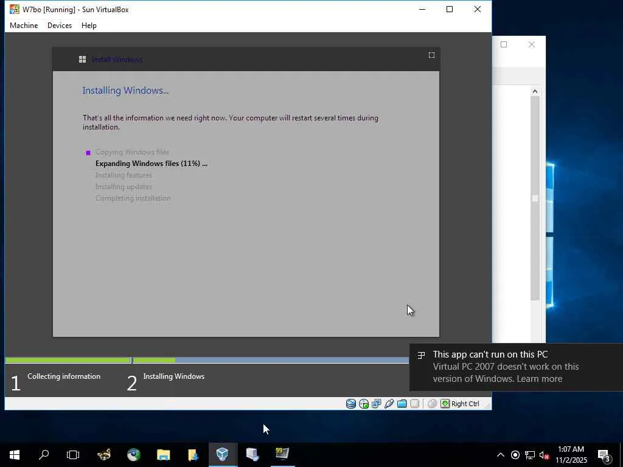623x467 pixels.
Task: Click the USB devices status icon
Action: pos(389,404)
